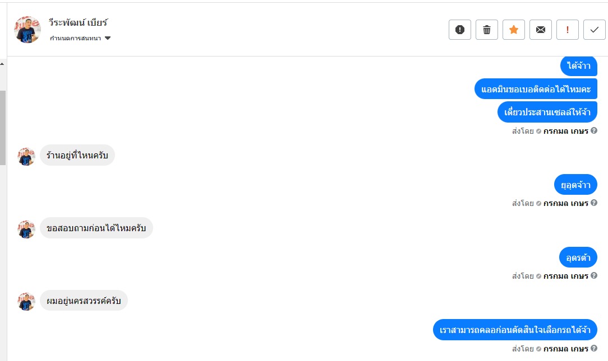
Task: Click the header profile picture of วีระพัฒน์ เบียร์
Action: pyautogui.click(x=27, y=30)
